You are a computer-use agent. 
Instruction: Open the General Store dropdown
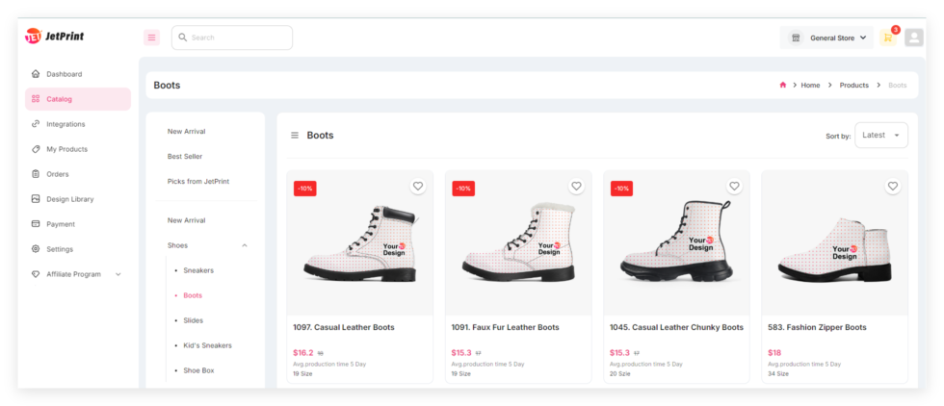click(x=826, y=38)
